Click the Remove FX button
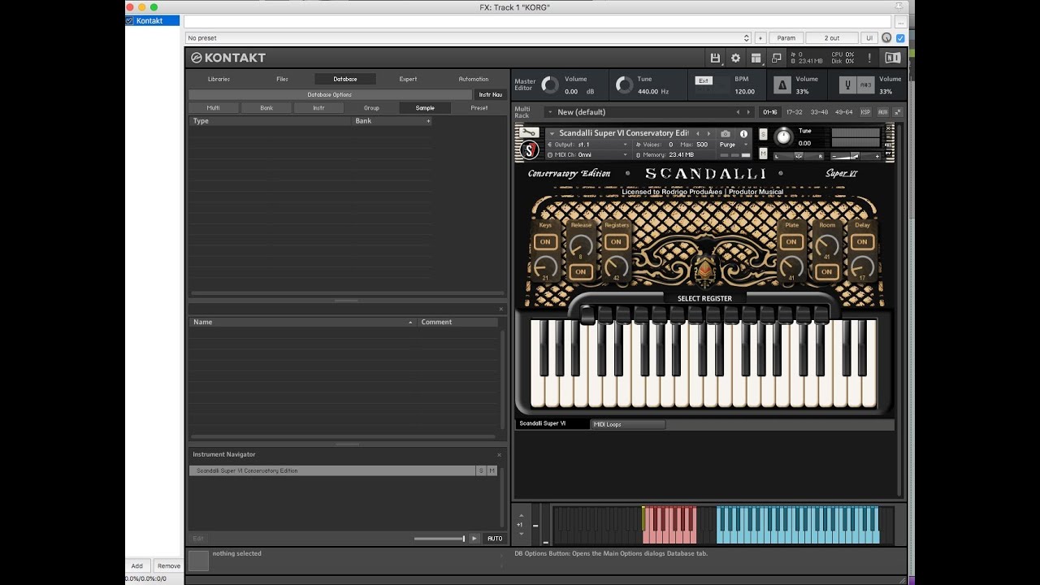Viewport: 1040px width, 585px height. 168,566
